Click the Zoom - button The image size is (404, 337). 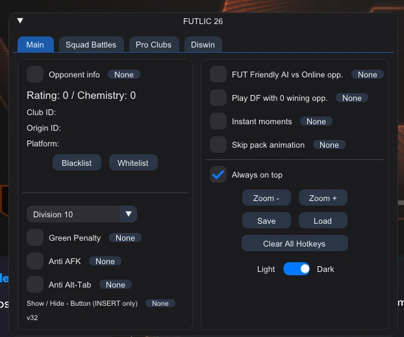(x=266, y=198)
